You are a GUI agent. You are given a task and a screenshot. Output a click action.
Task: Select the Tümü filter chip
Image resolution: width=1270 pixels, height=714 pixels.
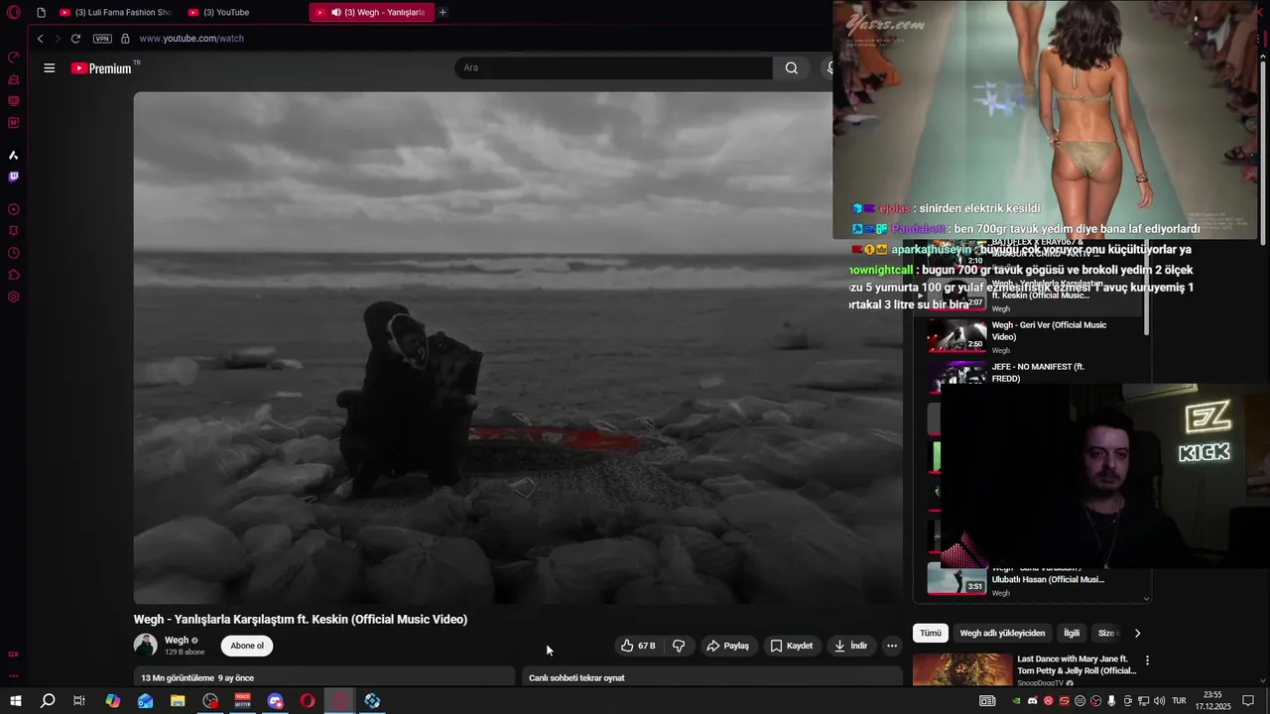pos(931,633)
